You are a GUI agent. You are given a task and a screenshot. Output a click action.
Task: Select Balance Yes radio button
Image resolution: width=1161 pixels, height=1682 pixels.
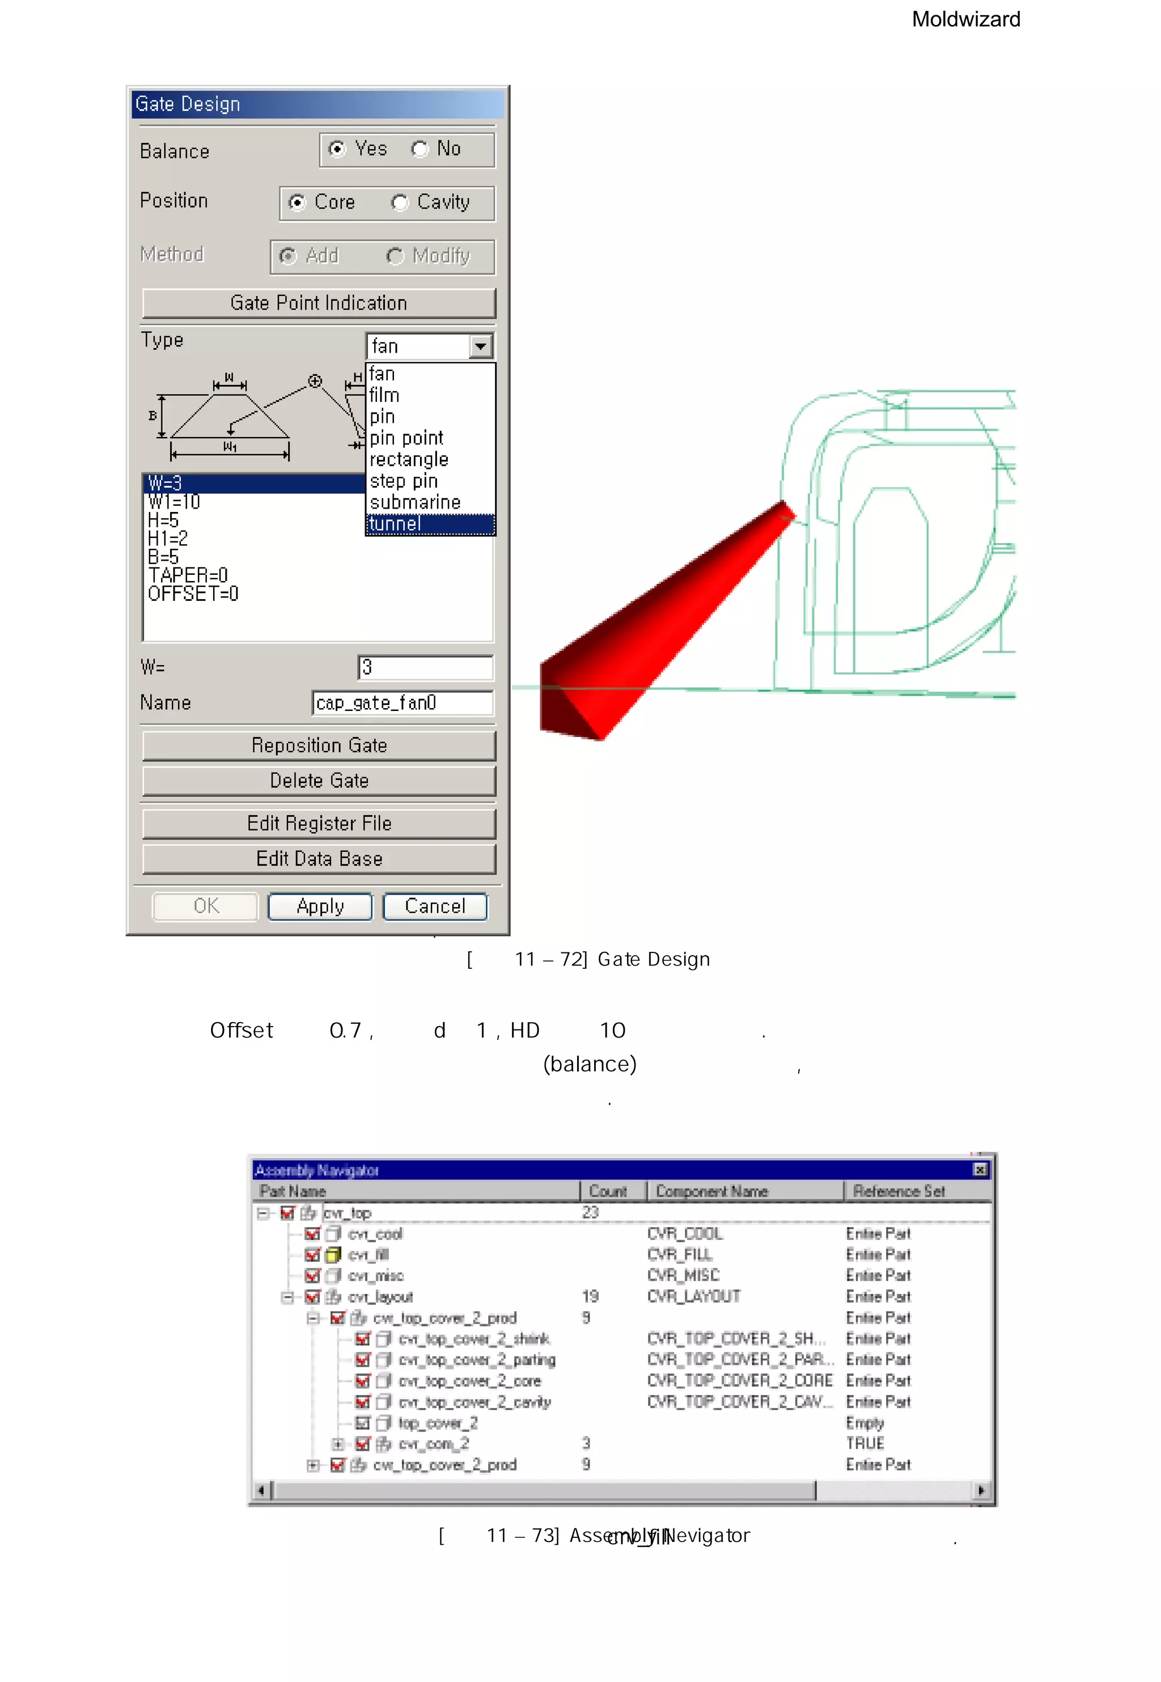coord(337,149)
